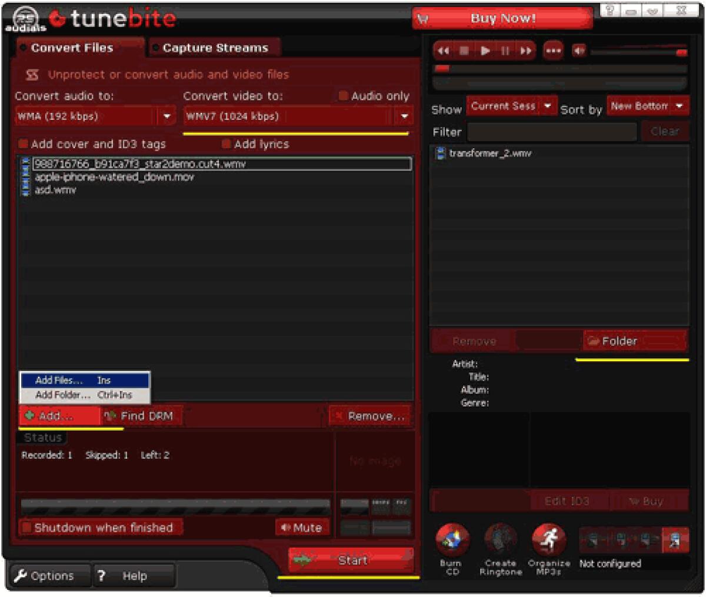Image resolution: width=706 pixels, height=597 pixels.
Task: Play the selected media file
Action: coord(485,51)
